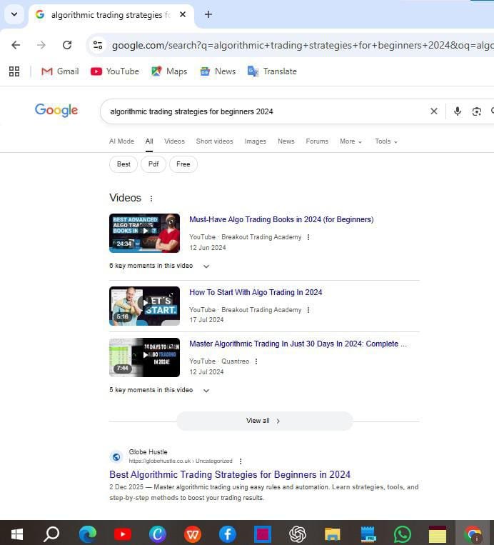Open Gmail bookmark in bookmarks bar
494x545 pixels.
(x=60, y=71)
